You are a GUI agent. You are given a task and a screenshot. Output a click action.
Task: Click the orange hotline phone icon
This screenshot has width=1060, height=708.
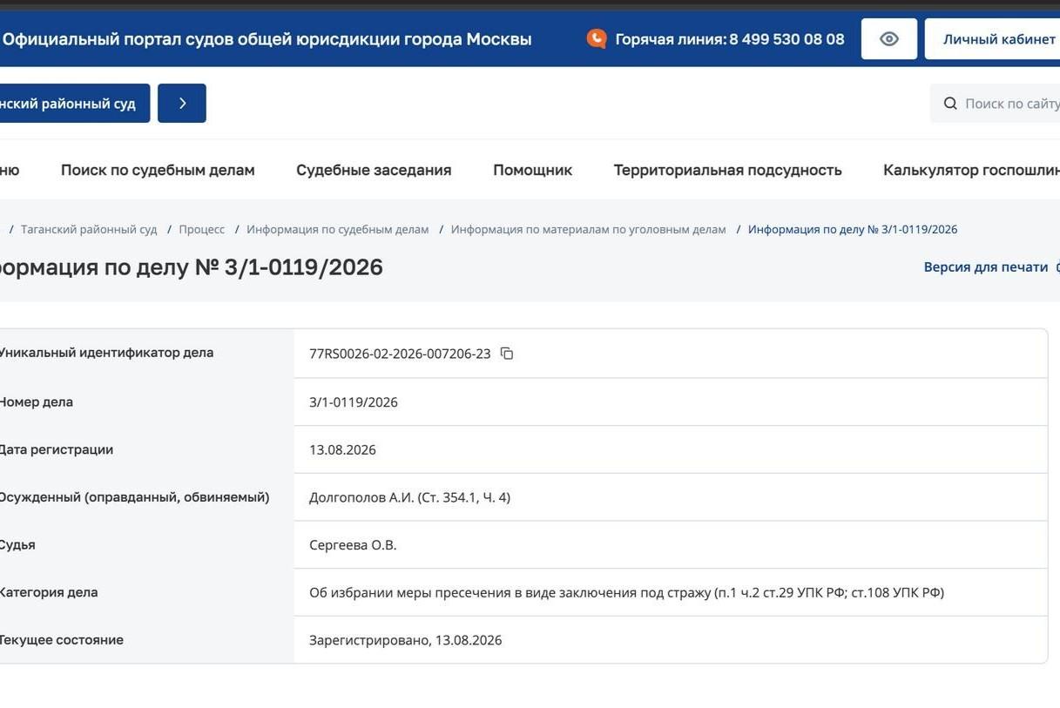click(597, 38)
